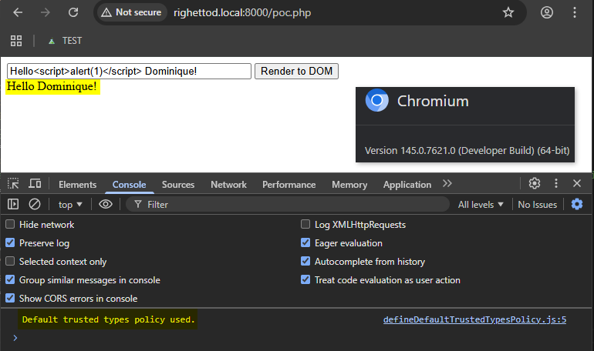Show the console sidebar
This screenshot has width=594, height=351.
13,205
